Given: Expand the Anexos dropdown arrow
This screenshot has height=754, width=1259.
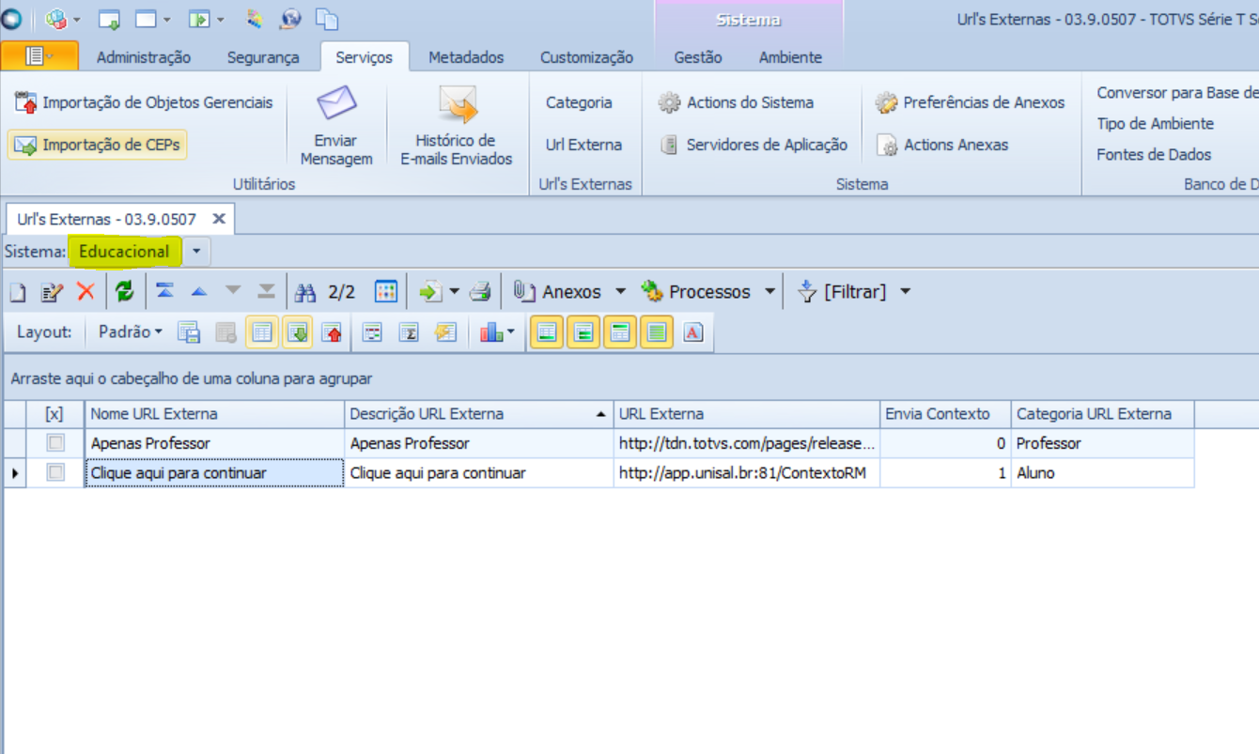Looking at the screenshot, I should (620, 292).
